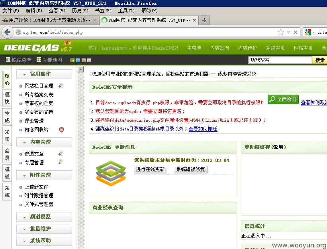The image size is (327, 249).
Task: Select the 系统 sidebar tab
Action: [x=7, y=192]
